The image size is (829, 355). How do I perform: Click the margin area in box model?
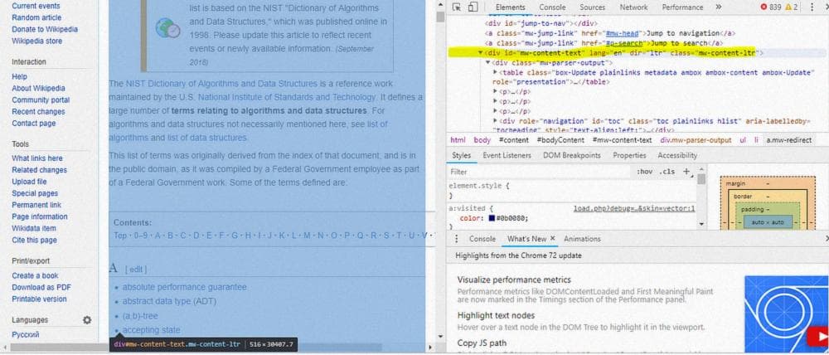(x=734, y=183)
